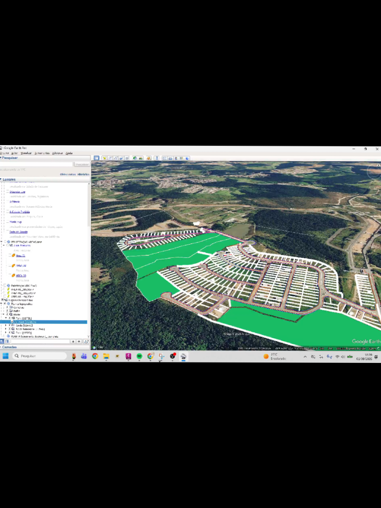The width and height of the screenshot is (381, 508).
Task: Open Google Chrome from the taskbar
Action: click(x=95, y=356)
